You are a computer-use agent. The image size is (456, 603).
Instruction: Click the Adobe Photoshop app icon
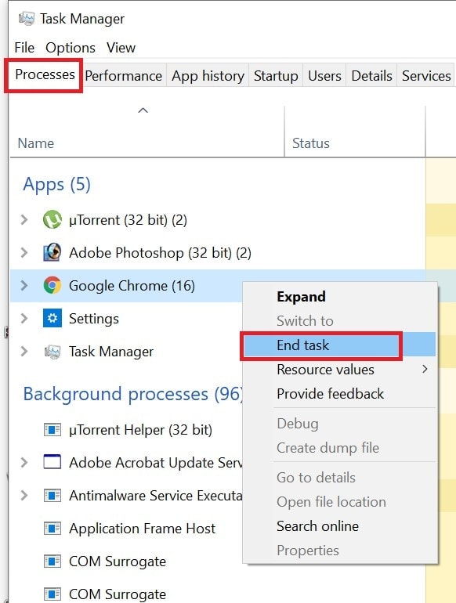tap(52, 252)
